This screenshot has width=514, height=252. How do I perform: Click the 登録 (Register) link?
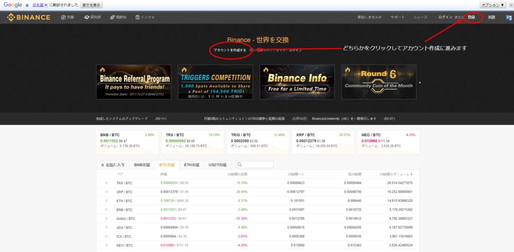click(471, 17)
